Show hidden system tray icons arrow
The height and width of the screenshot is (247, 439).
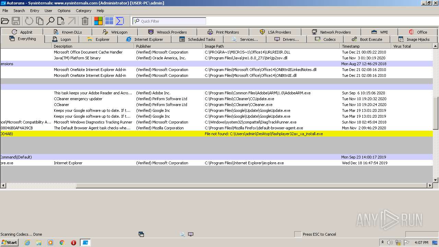point(382,243)
